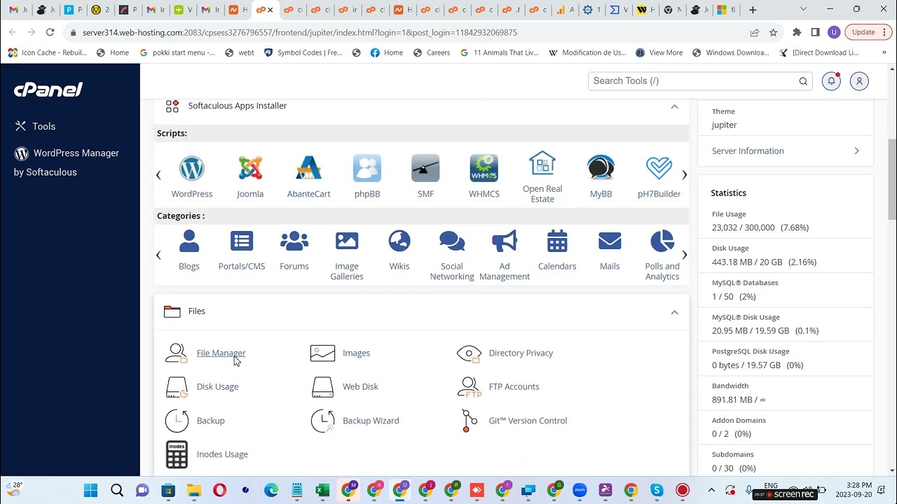The width and height of the screenshot is (897, 504).
Task: Open the Backup Wizard link
Action: point(371,421)
